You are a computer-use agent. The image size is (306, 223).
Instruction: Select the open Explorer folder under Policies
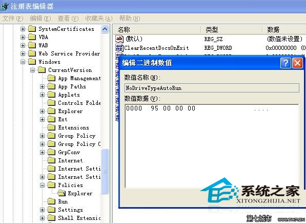coord(62,193)
